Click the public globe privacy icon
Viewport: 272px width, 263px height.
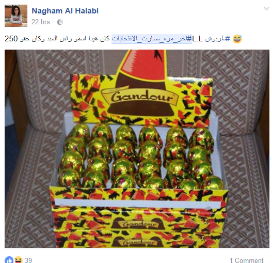60,22
